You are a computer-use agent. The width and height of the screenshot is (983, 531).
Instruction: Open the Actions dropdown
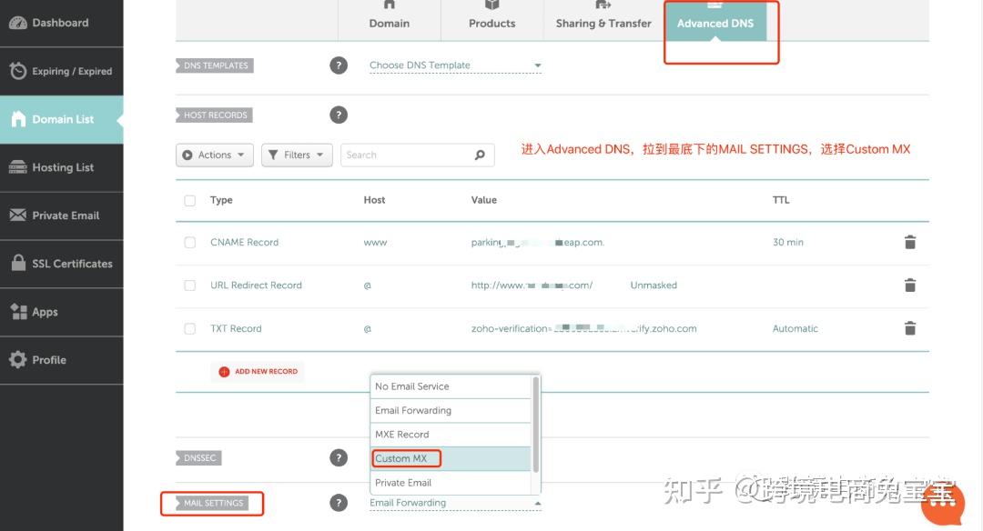(214, 155)
